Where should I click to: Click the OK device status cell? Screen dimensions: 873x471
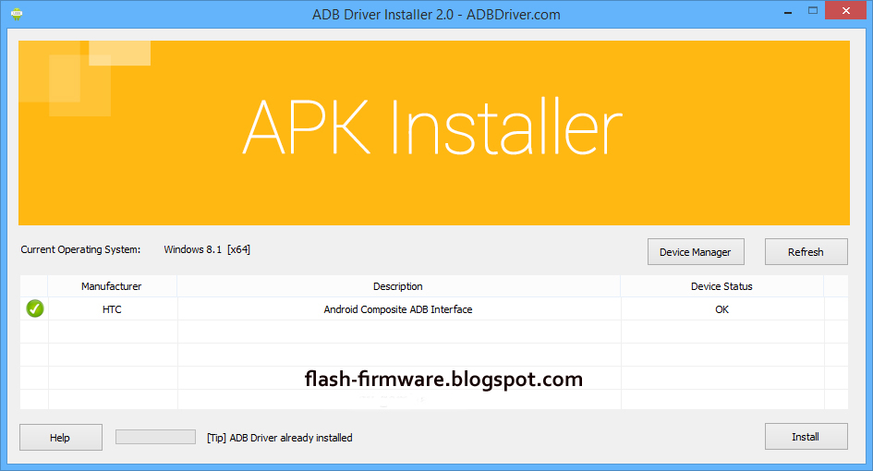click(721, 309)
